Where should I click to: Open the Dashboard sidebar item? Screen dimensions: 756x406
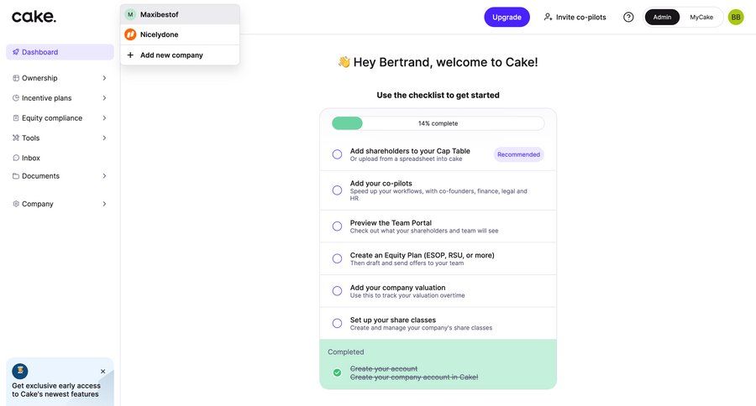(40, 52)
